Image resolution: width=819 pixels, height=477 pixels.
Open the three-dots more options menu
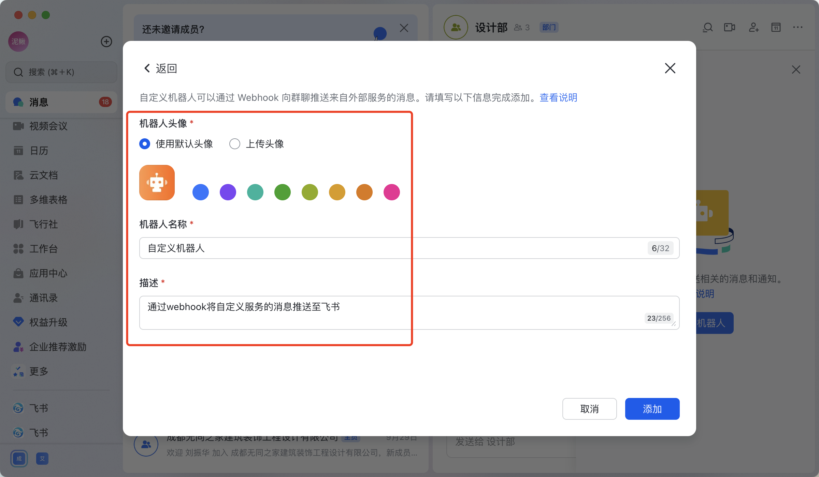coord(798,27)
